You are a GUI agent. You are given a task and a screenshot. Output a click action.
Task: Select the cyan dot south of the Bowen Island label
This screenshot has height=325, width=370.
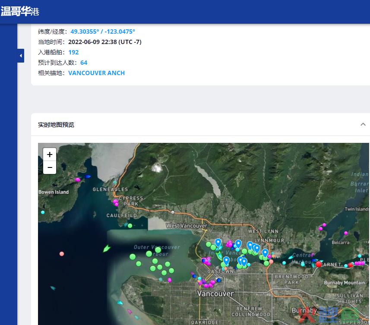point(43,212)
